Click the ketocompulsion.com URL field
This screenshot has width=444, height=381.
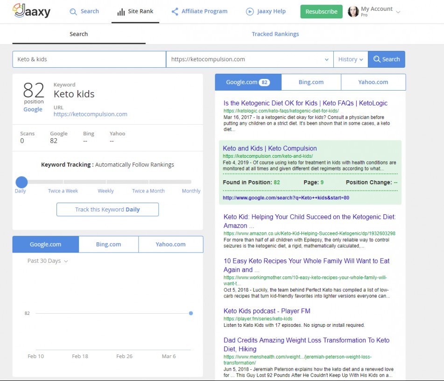(249, 59)
